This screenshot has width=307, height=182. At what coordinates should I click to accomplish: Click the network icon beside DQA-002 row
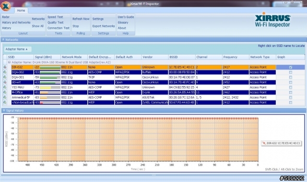5,72
